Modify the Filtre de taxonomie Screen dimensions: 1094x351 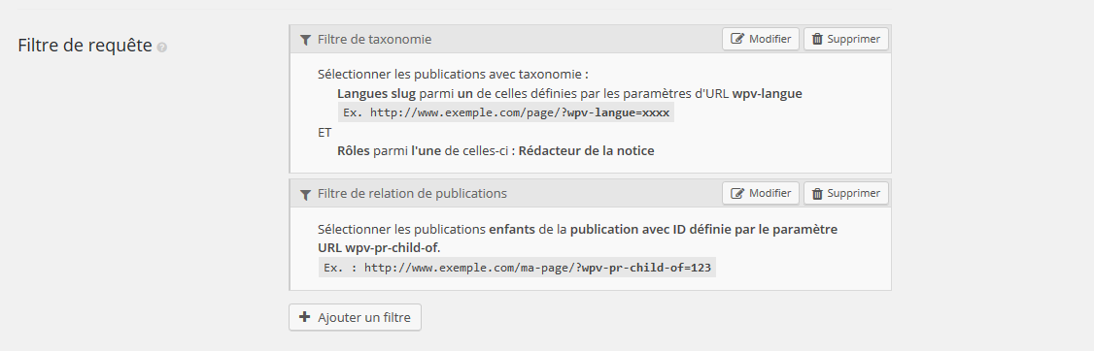click(761, 39)
